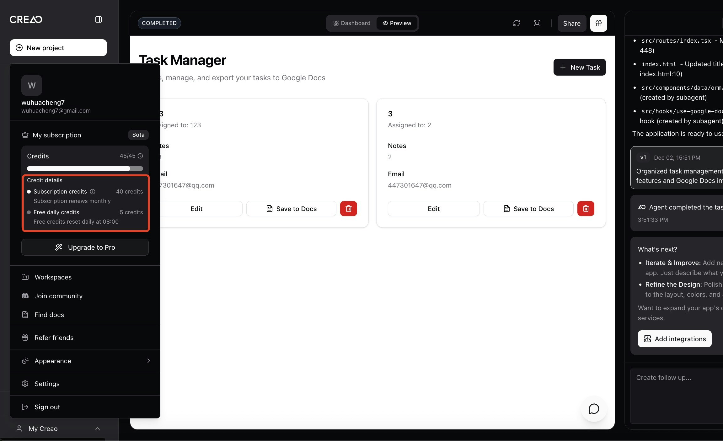
Task: Delete task 3 with red trash icon
Action: click(586, 209)
